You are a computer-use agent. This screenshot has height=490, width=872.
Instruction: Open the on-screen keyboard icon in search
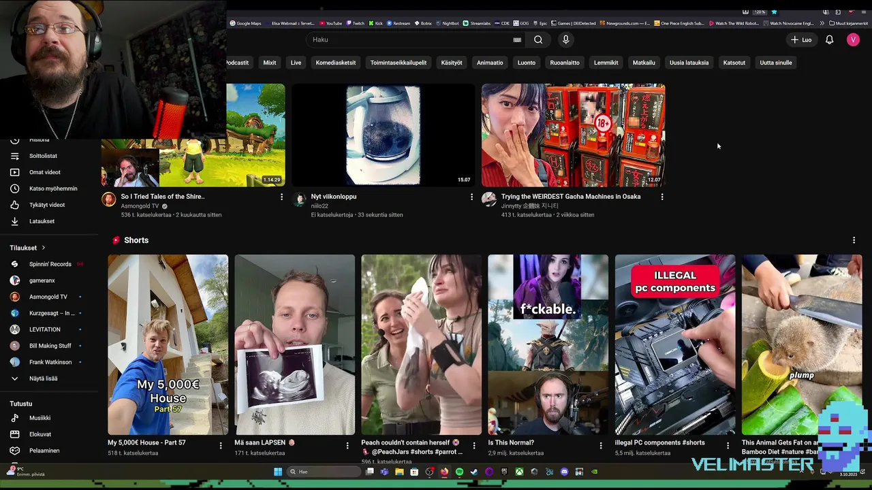tap(517, 39)
